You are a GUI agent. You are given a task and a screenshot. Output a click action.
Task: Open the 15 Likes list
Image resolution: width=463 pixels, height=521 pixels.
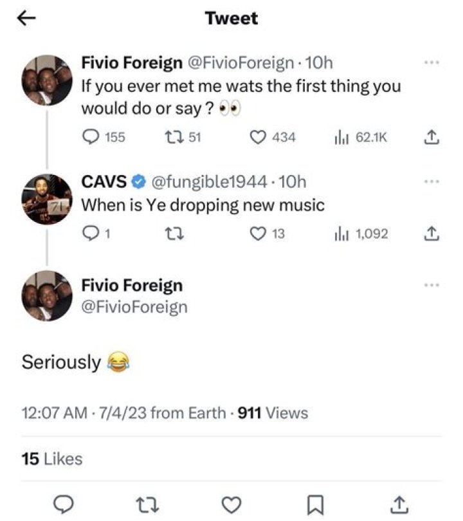48,459
